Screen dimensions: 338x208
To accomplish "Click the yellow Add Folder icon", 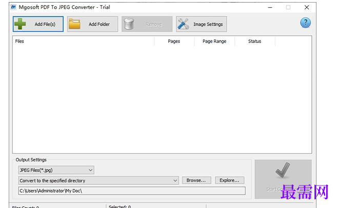I will coord(74,24).
